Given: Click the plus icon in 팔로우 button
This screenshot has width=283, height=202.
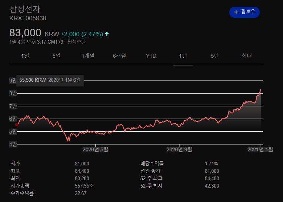Looking at the screenshot, I should point(236,12).
